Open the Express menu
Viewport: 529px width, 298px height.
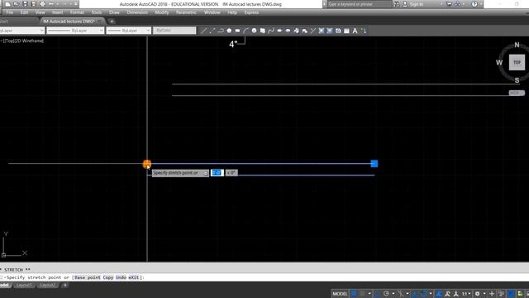(251, 12)
